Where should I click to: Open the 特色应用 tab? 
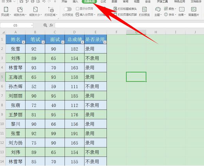tap(179, 1)
